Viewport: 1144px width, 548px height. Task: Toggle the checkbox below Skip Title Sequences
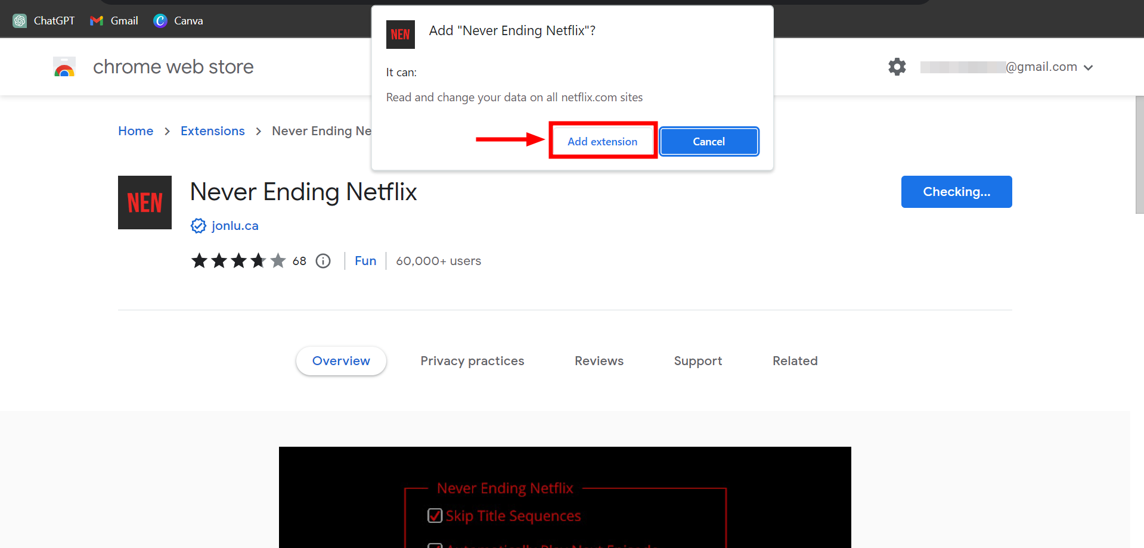coord(435,545)
